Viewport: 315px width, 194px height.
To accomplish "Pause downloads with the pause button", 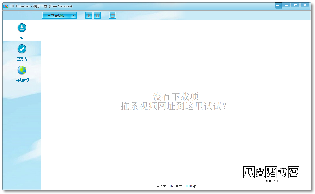I will (x=97, y=15).
